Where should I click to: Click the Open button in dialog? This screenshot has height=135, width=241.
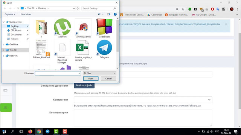pos(91,78)
